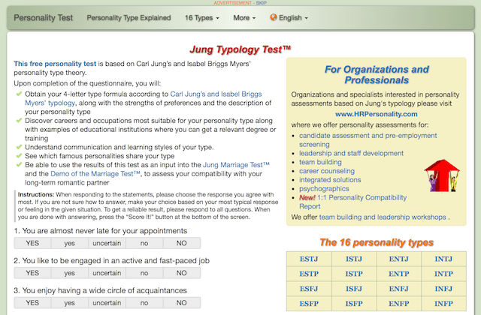Open psychographics link
The height and width of the screenshot is (315, 481).
tap(324, 188)
